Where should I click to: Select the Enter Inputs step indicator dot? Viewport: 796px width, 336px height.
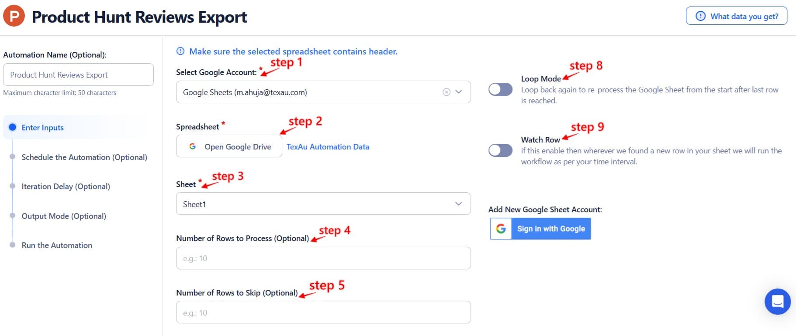coord(12,127)
